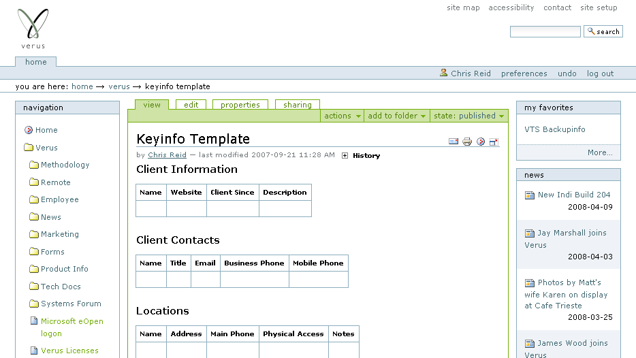Switch to the edit tab
Image resolution: width=636 pixels, height=358 pixels.
(x=191, y=105)
